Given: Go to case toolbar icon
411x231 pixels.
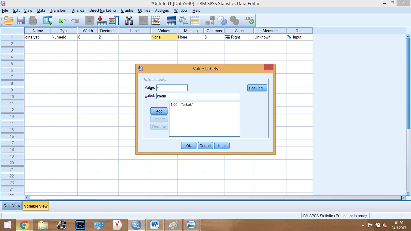Looking at the screenshot, I should point(90,20).
